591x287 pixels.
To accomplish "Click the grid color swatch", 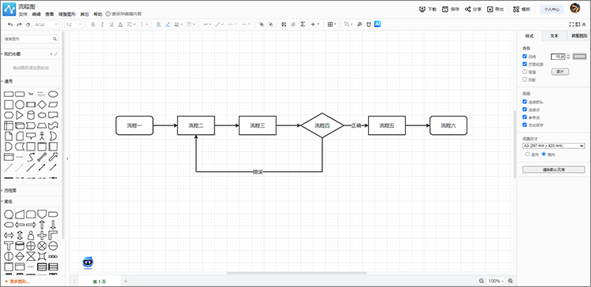I will click(x=580, y=57).
